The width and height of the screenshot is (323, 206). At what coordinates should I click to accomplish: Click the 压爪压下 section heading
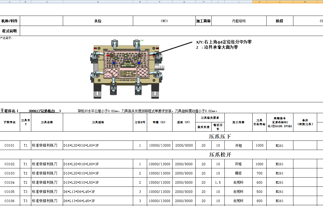coord(220,137)
